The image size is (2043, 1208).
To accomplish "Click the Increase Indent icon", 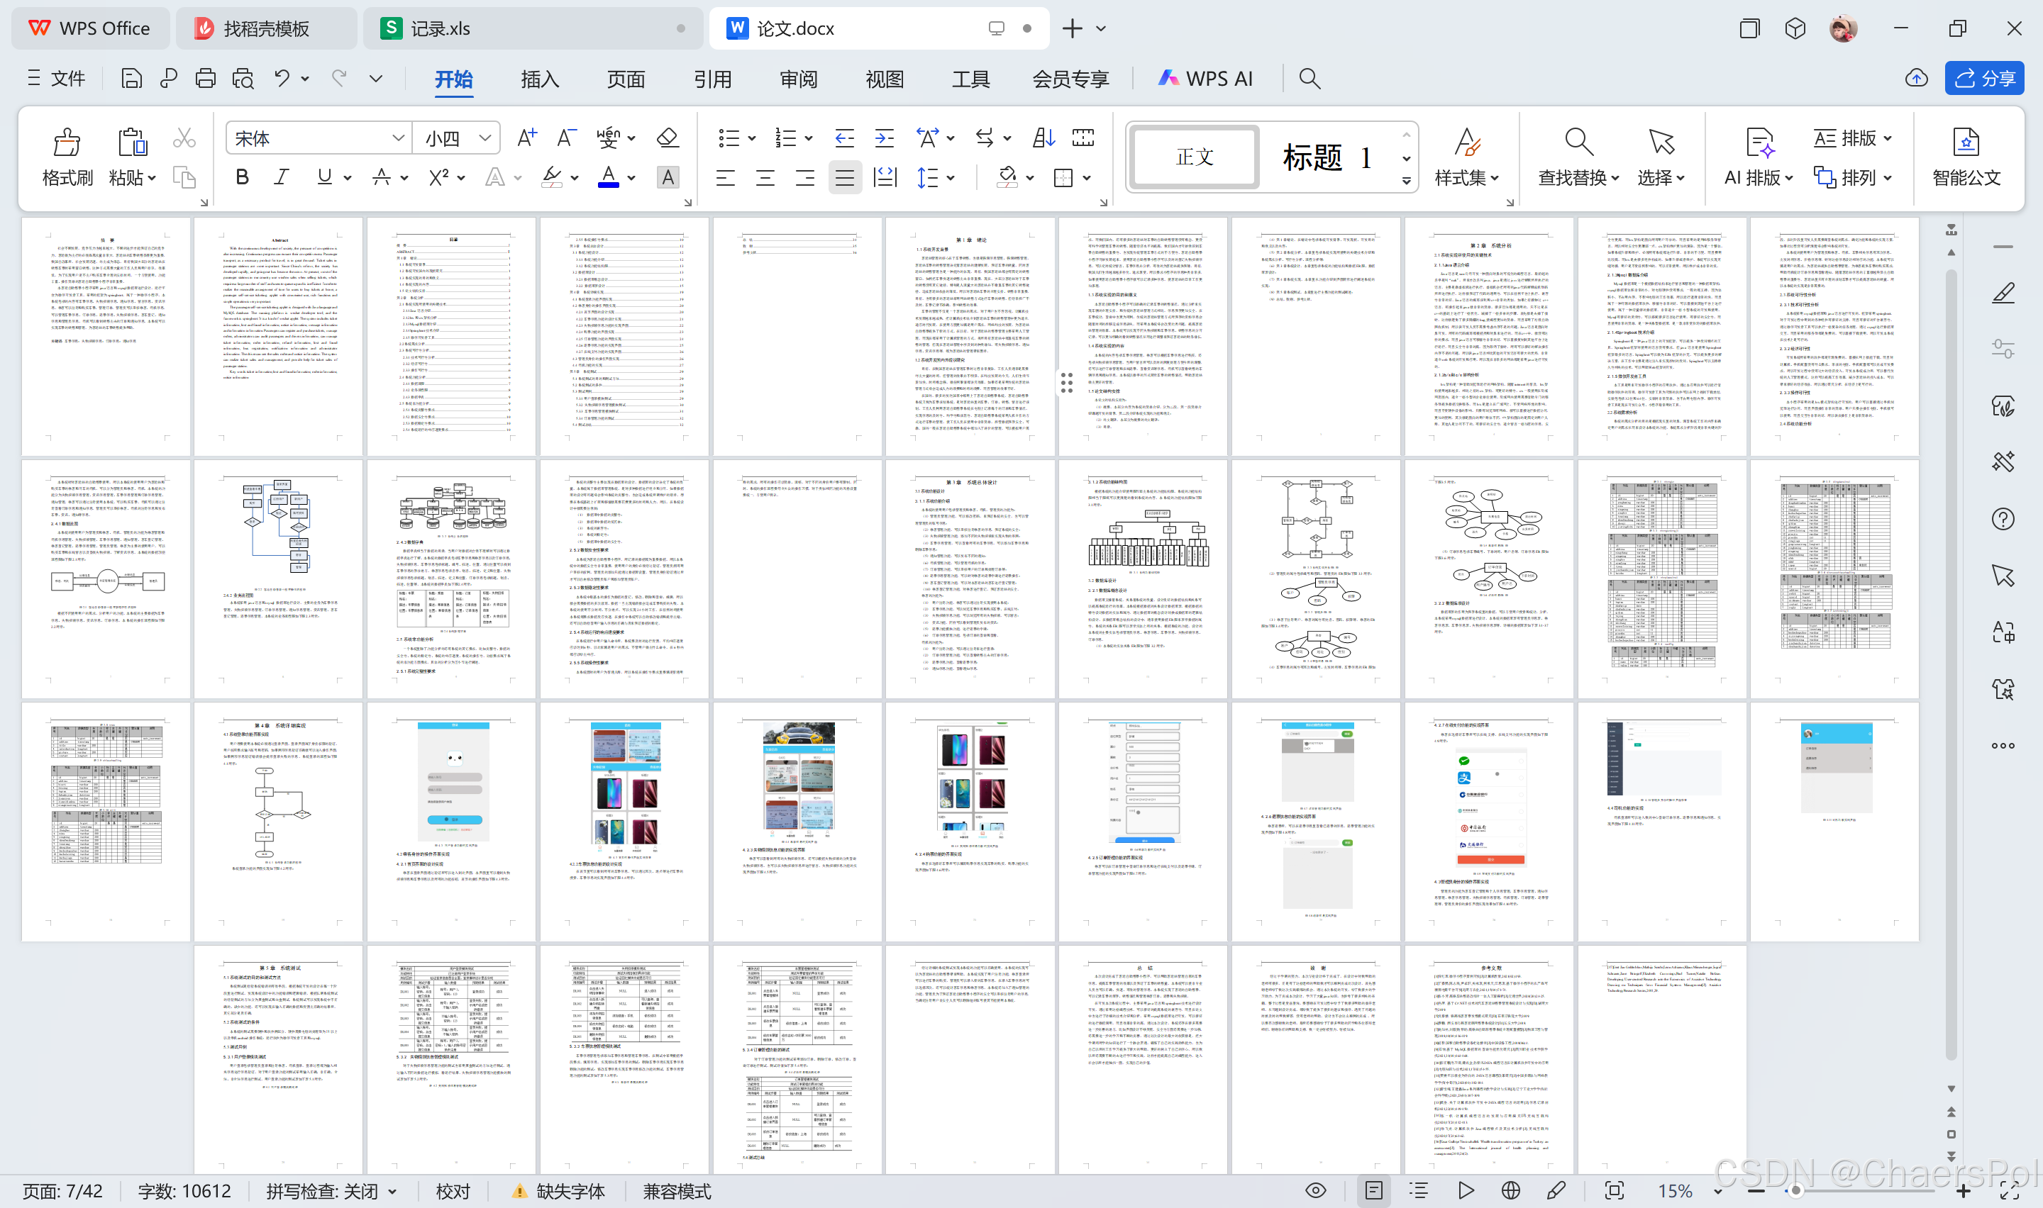I will pos(885,138).
